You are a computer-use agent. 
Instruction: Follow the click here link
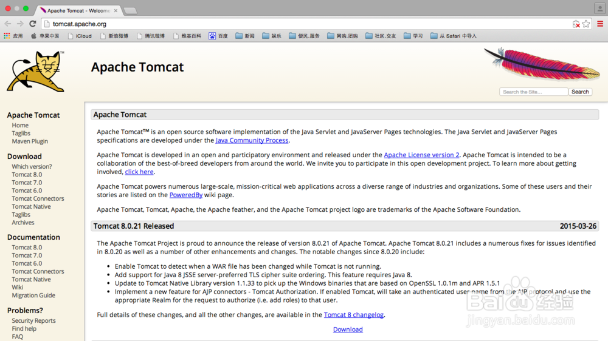coord(139,172)
